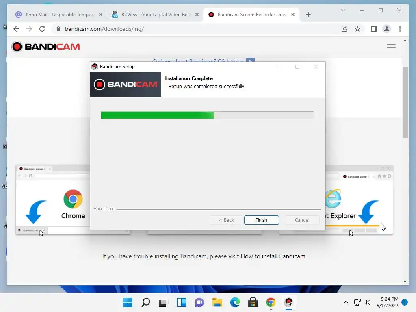
Task: Click the disabled Back button in setup
Action: click(x=226, y=220)
